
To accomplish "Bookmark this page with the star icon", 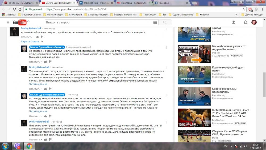I will pos(243,9).
